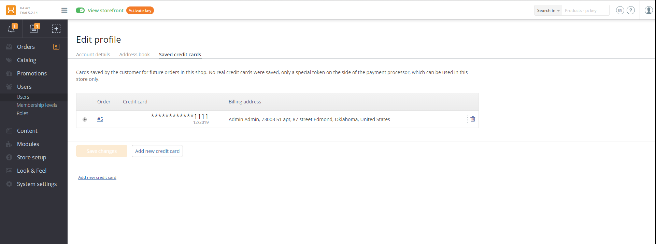
Task: Open the help question mark icon
Action: point(631,10)
